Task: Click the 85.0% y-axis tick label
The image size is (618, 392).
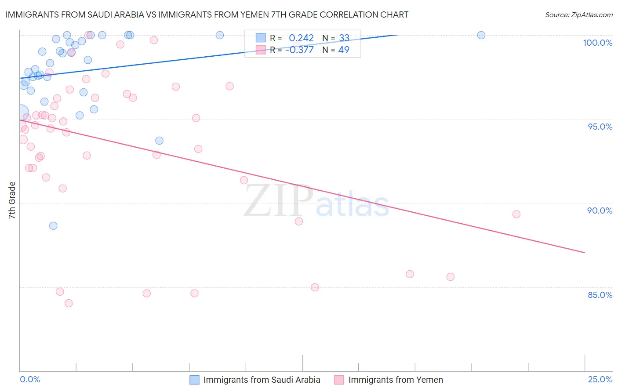Action: (x=600, y=295)
